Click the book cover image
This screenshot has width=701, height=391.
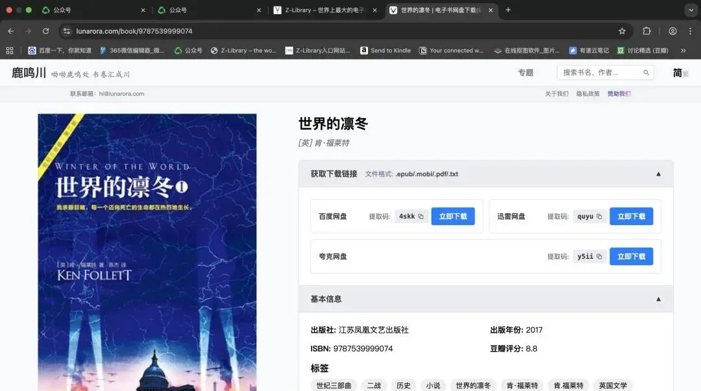tap(147, 252)
